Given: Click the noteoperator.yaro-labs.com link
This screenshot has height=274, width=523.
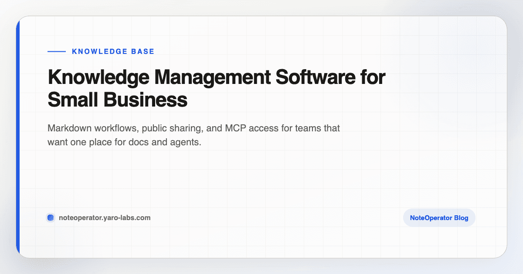Looking at the screenshot, I should click(105, 217).
